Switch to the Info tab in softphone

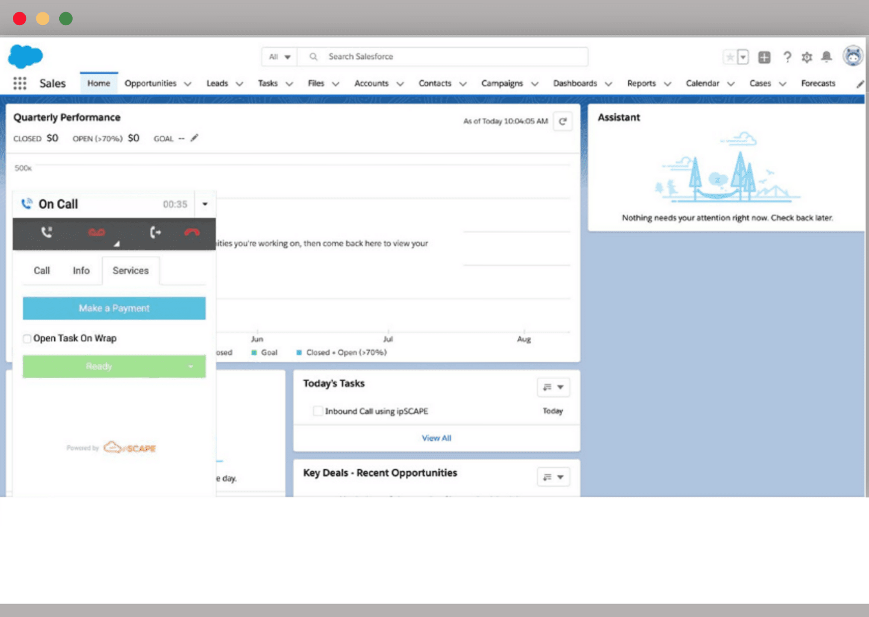point(81,271)
